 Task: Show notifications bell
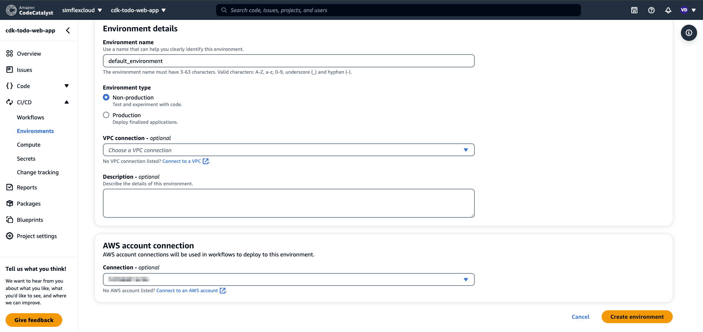(x=668, y=10)
